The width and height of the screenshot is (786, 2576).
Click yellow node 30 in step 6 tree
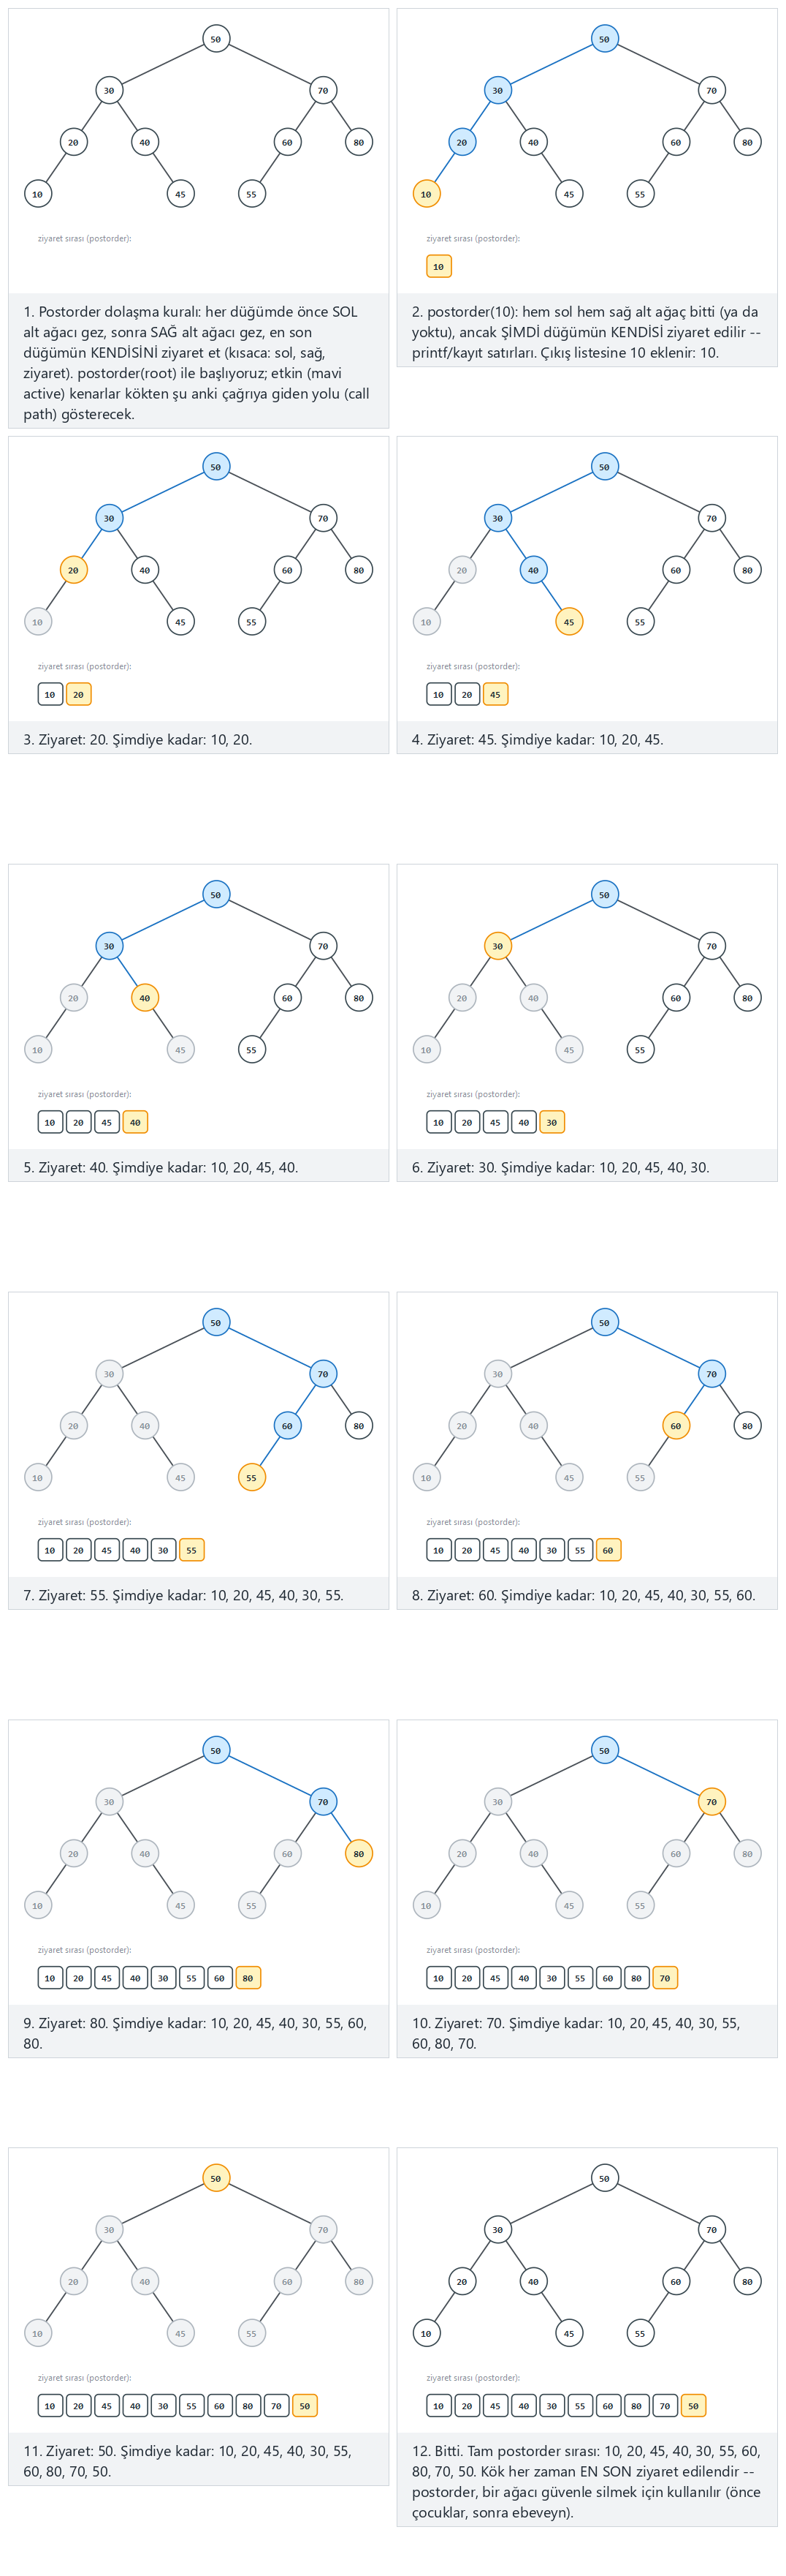coord(497,946)
